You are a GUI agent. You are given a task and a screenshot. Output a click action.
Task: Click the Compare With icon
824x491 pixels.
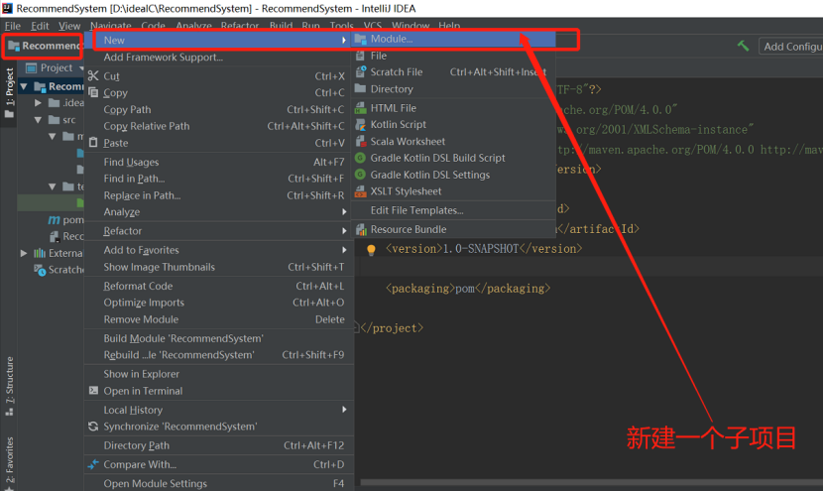93,464
